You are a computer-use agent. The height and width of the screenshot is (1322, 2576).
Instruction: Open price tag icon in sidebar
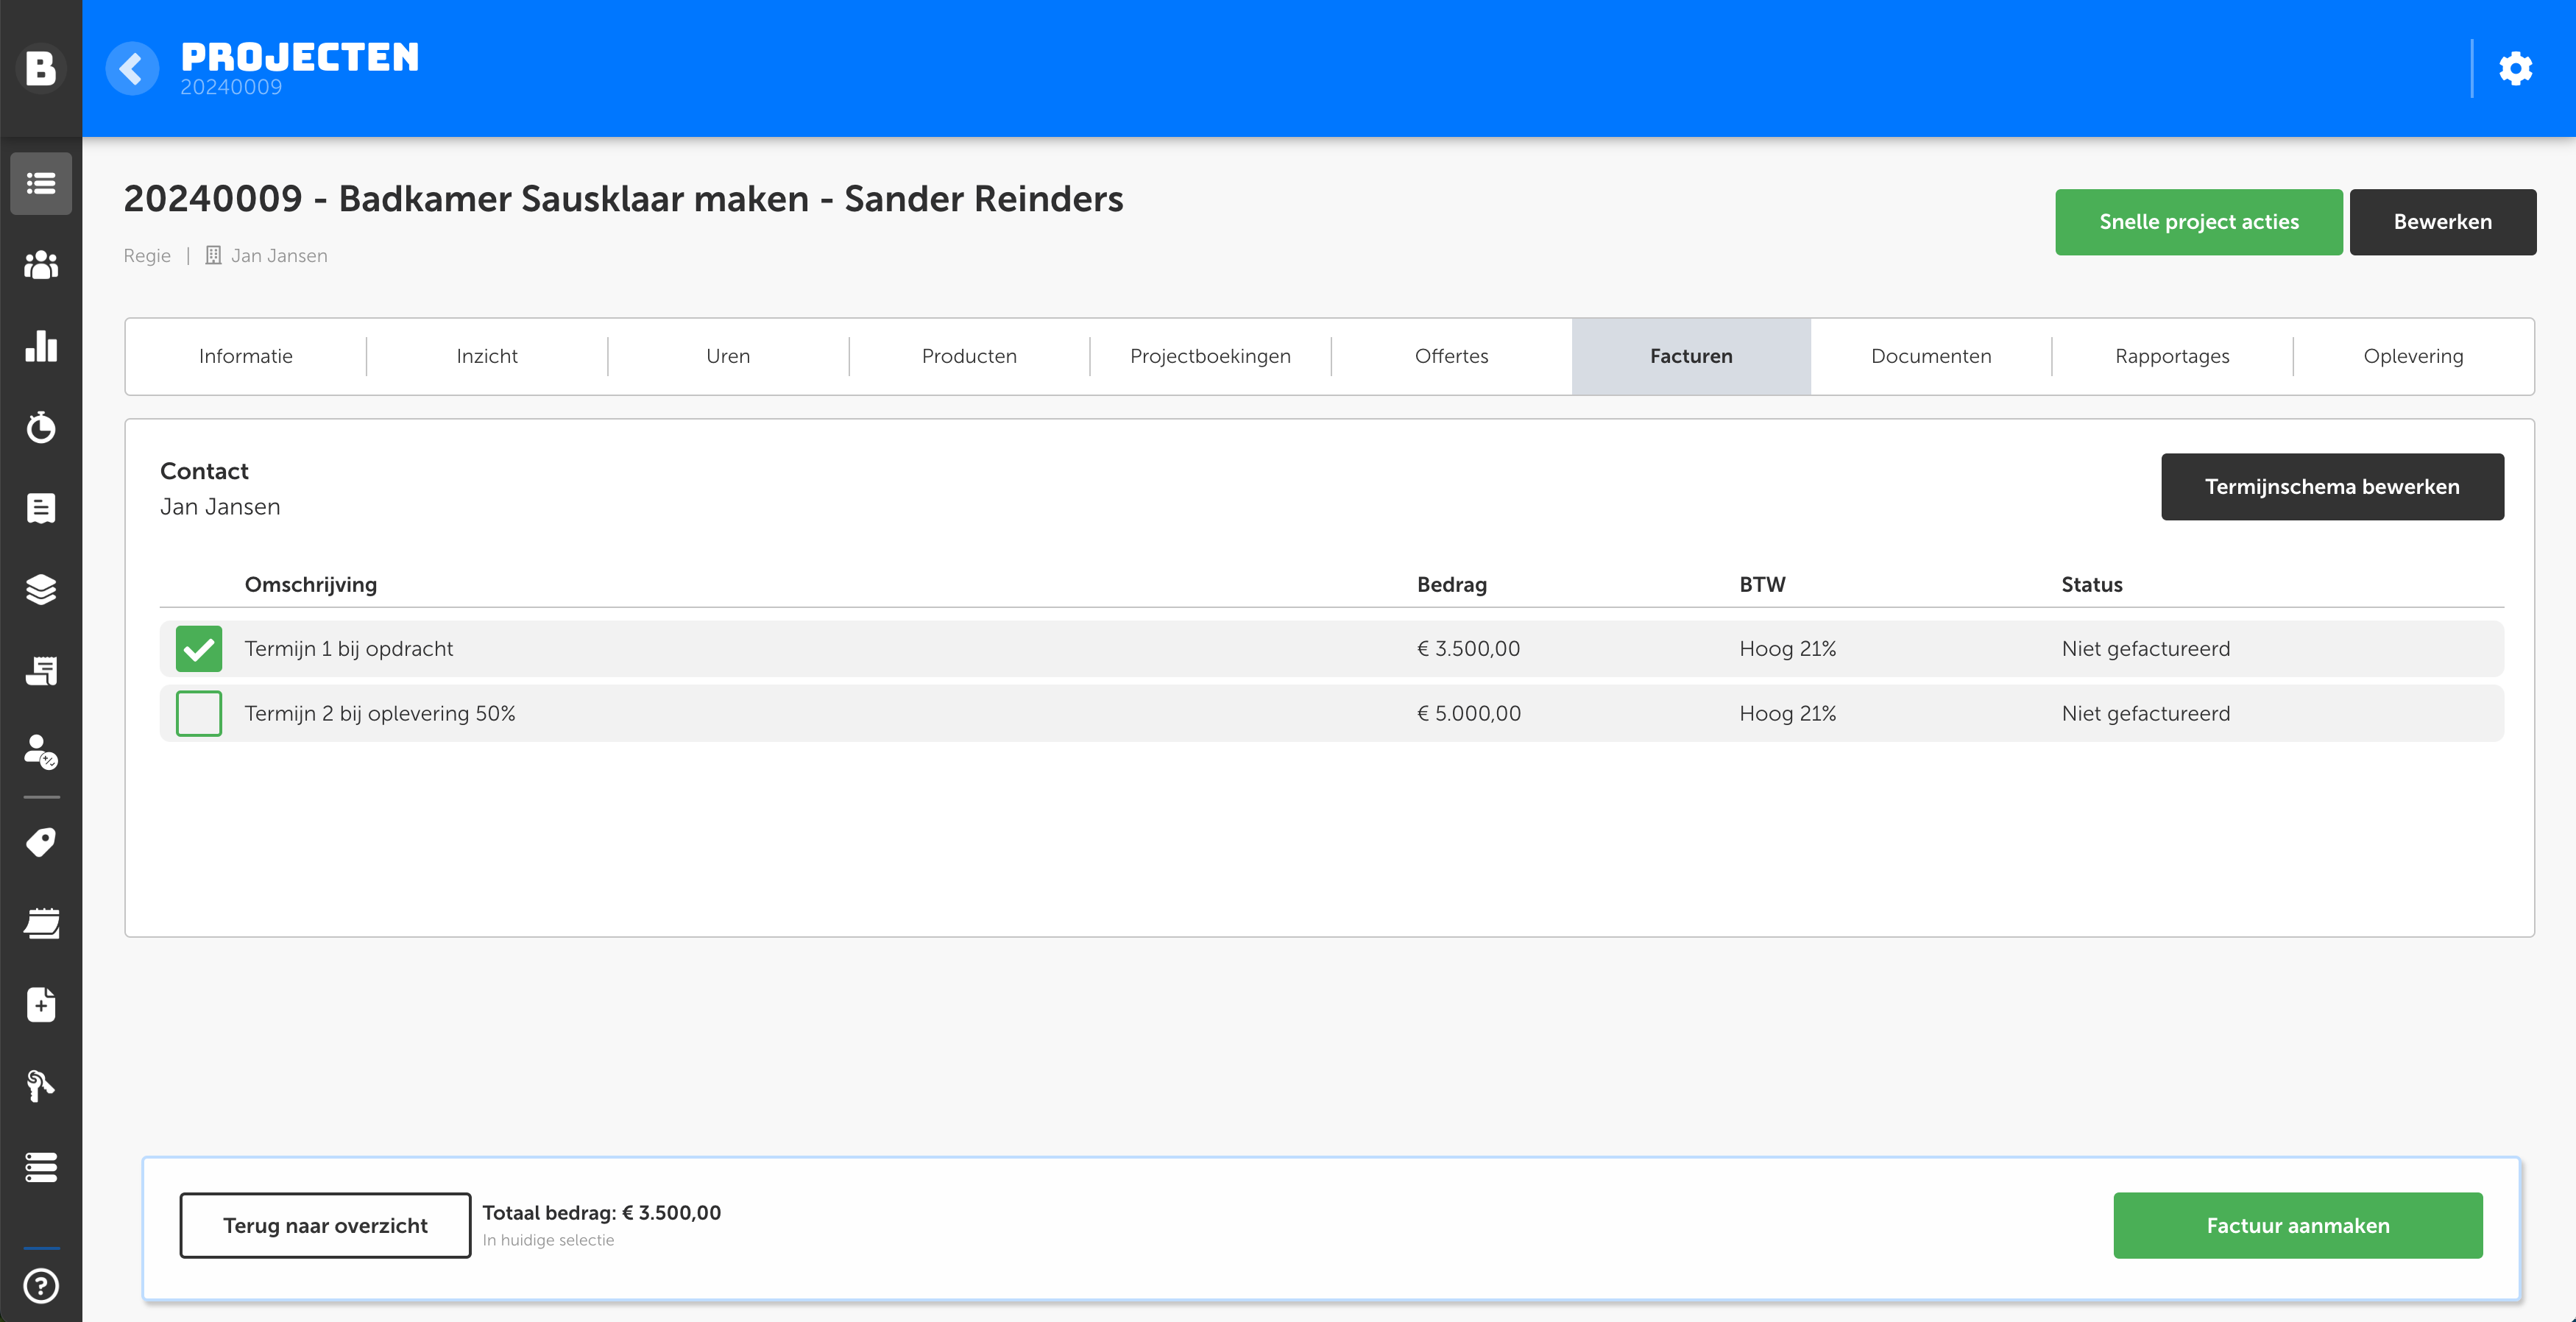pyautogui.click(x=41, y=842)
